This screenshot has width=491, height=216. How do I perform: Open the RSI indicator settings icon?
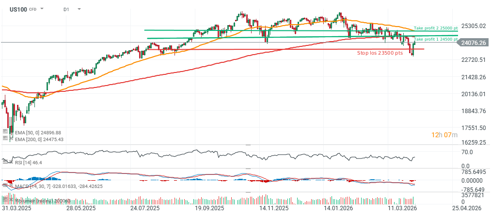pos(5,162)
